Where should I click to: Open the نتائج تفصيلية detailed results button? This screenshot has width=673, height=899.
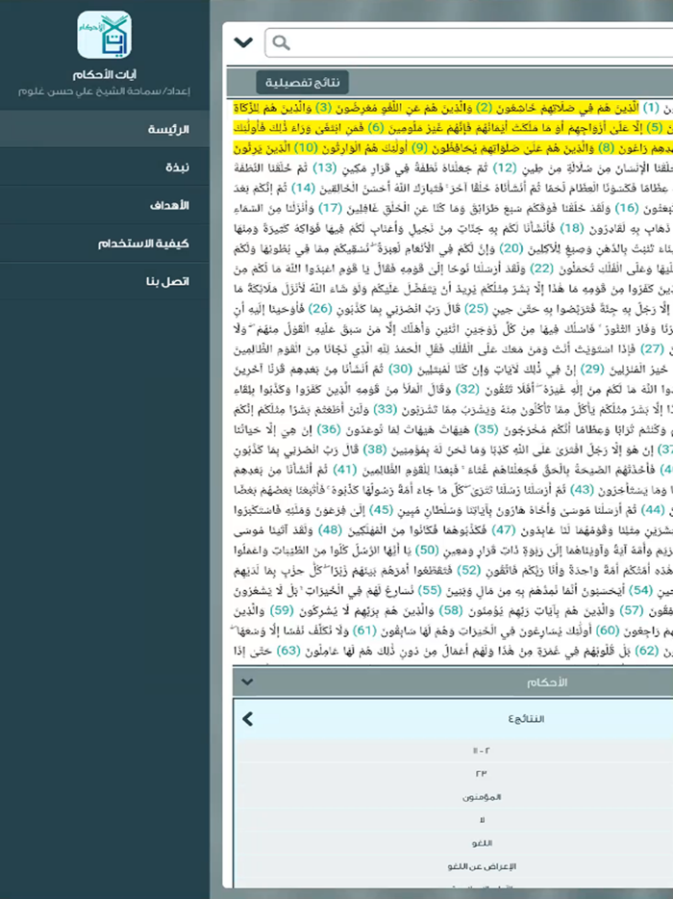pos(302,83)
